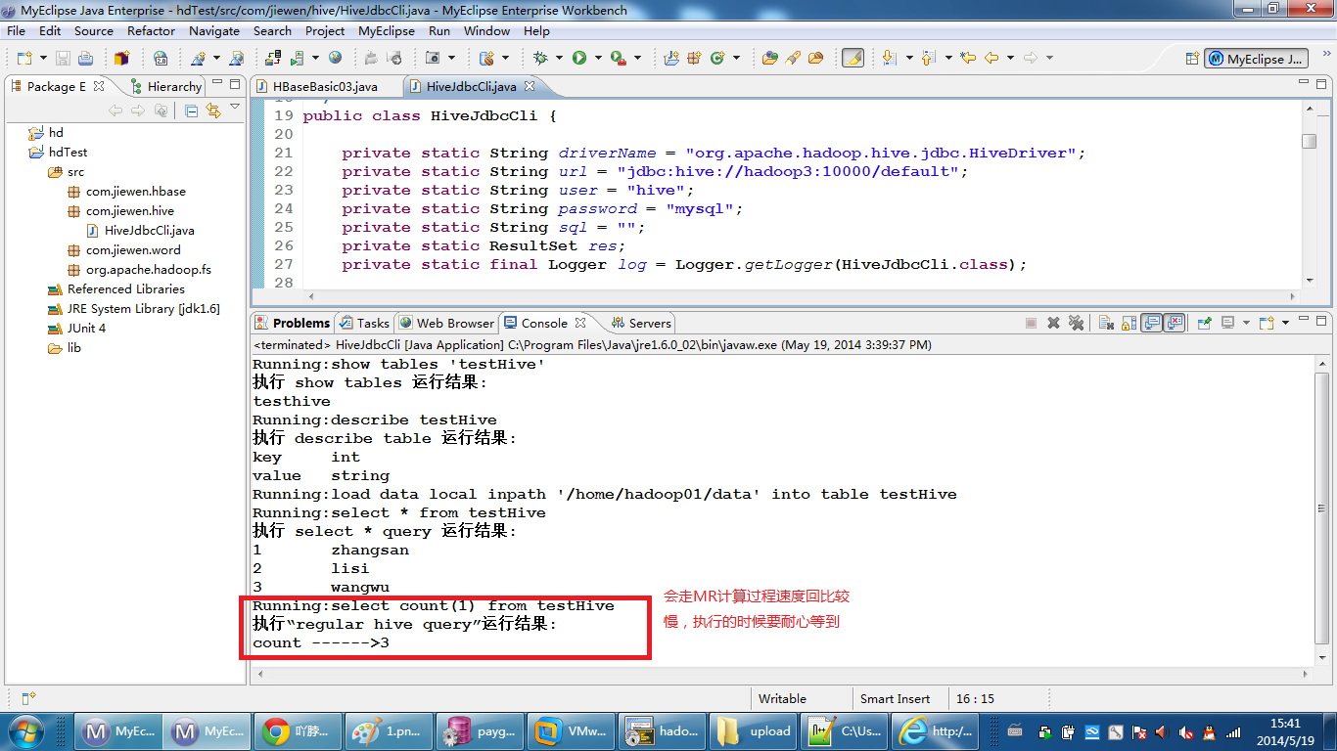
Task: Toggle Scroll Lock in console
Action: coord(1129,323)
